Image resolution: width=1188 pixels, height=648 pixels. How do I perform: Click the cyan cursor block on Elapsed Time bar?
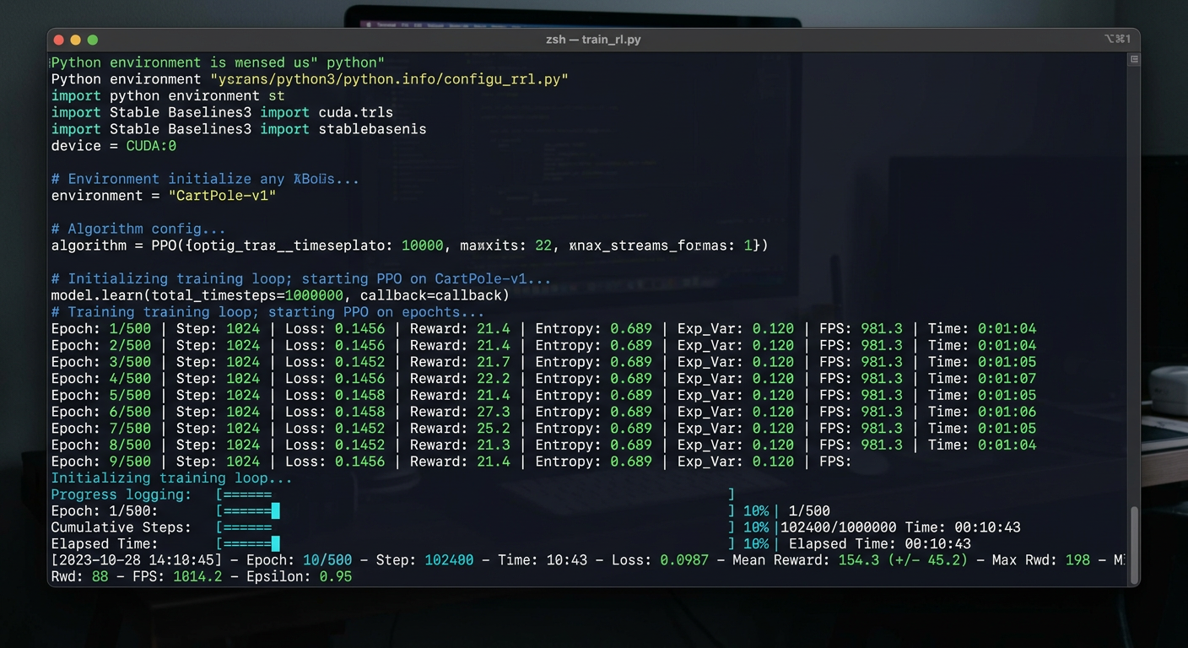point(276,544)
